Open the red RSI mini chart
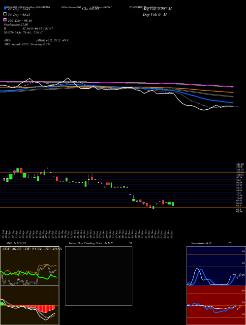Viewport: 246px width, 325px height. 216,305
